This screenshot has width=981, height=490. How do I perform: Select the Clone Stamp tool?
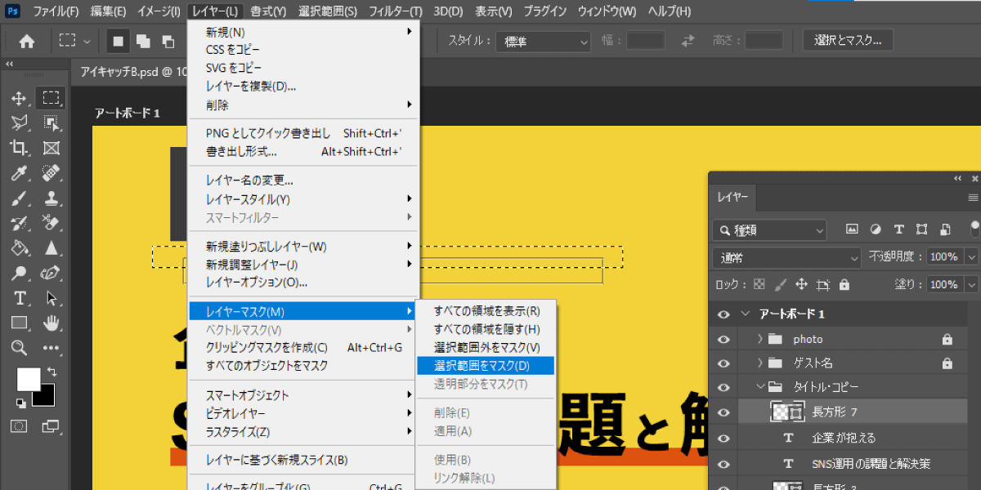52,198
